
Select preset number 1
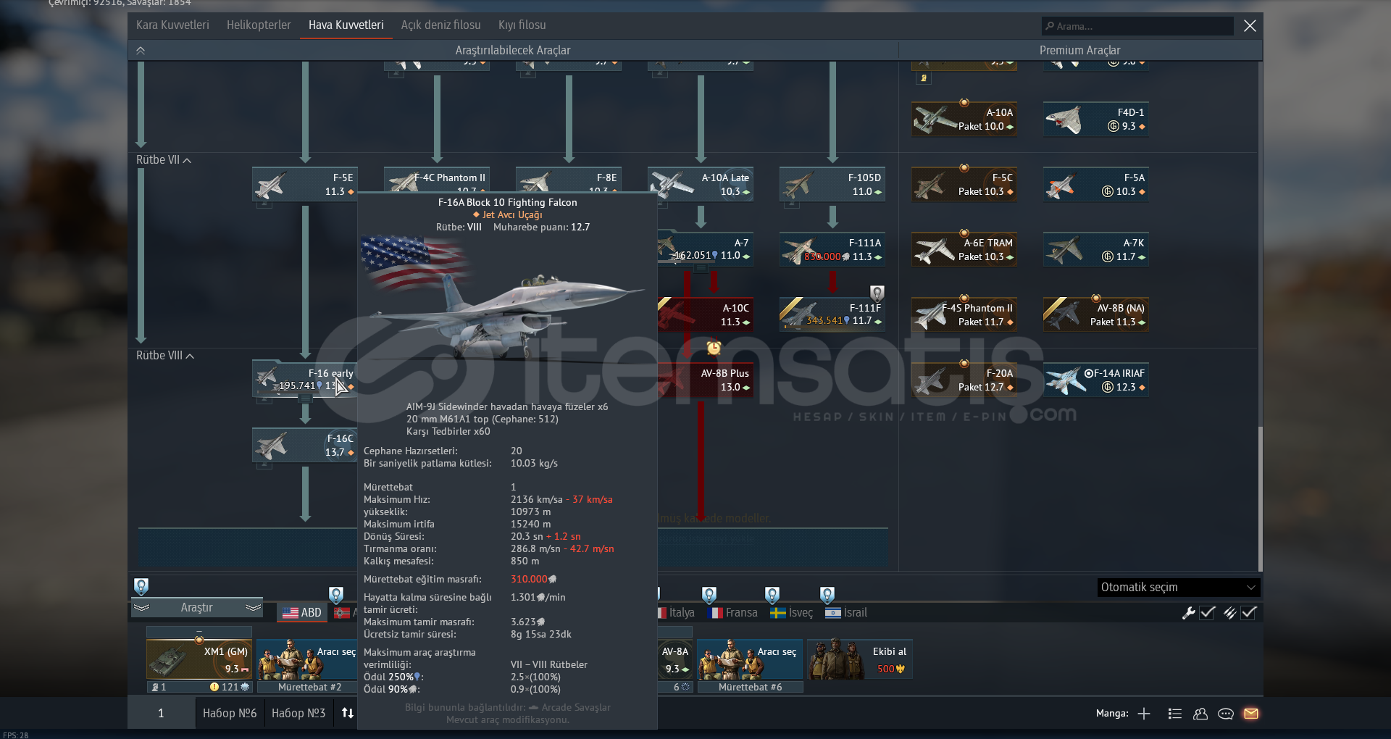click(161, 714)
